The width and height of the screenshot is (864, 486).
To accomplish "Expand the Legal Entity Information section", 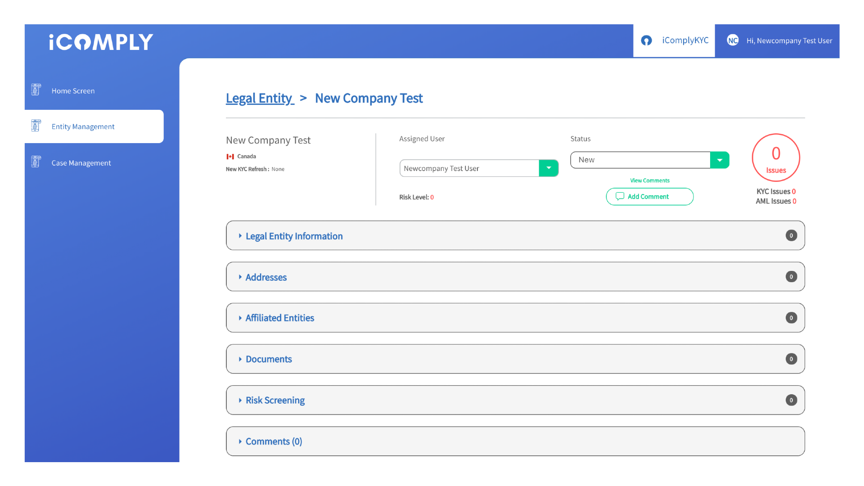I will (294, 236).
